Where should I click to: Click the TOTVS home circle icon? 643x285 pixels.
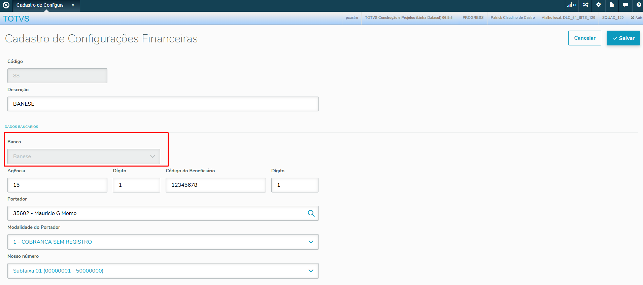point(6,5)
